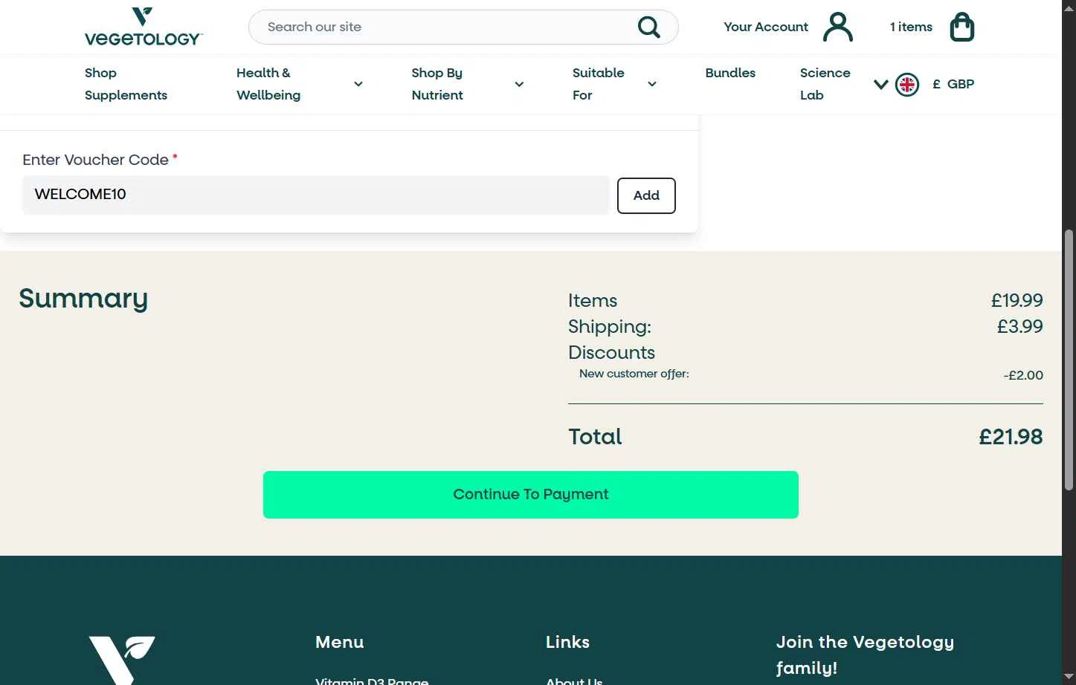The height and width of the screenshot is (685, 1076).
Task: Click the Vegetology logo in the header
Action: click(x=143, y=27)
